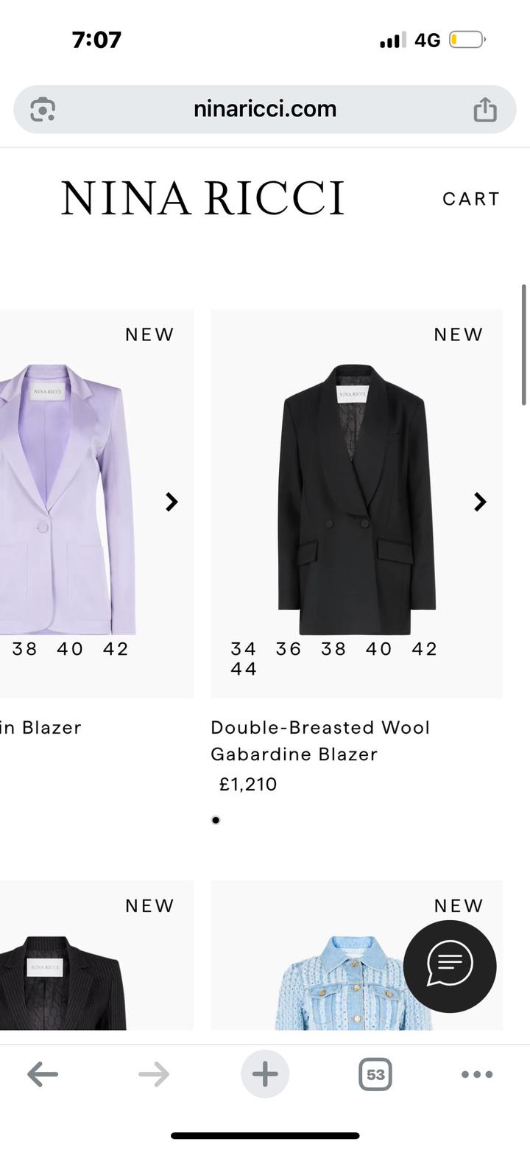Tap the browser forward arrow
The image size is (530, 1150).
click(x=153, y=1074)
